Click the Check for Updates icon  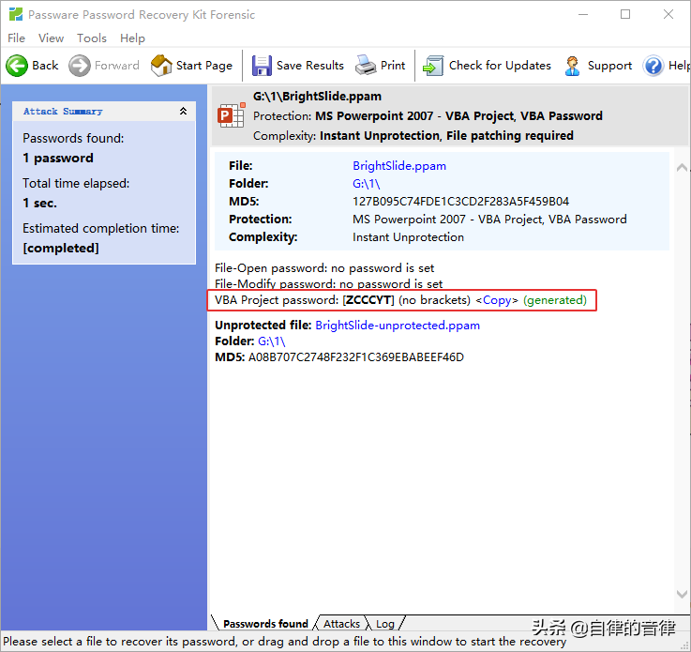click(x=433, y=66)
